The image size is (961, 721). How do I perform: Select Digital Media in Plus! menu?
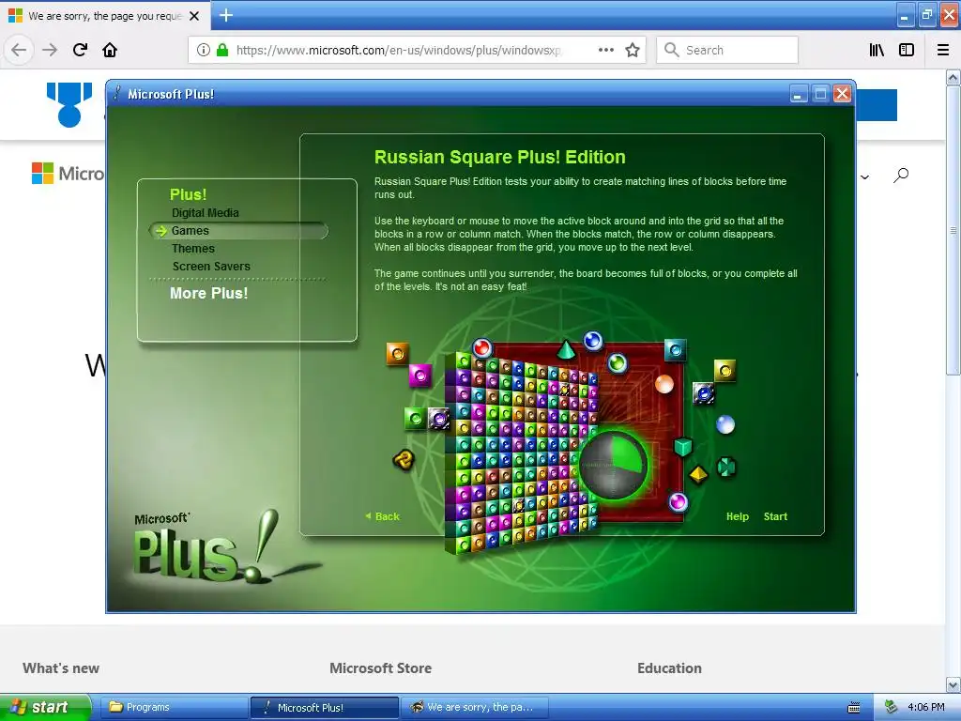coord(206,213)
